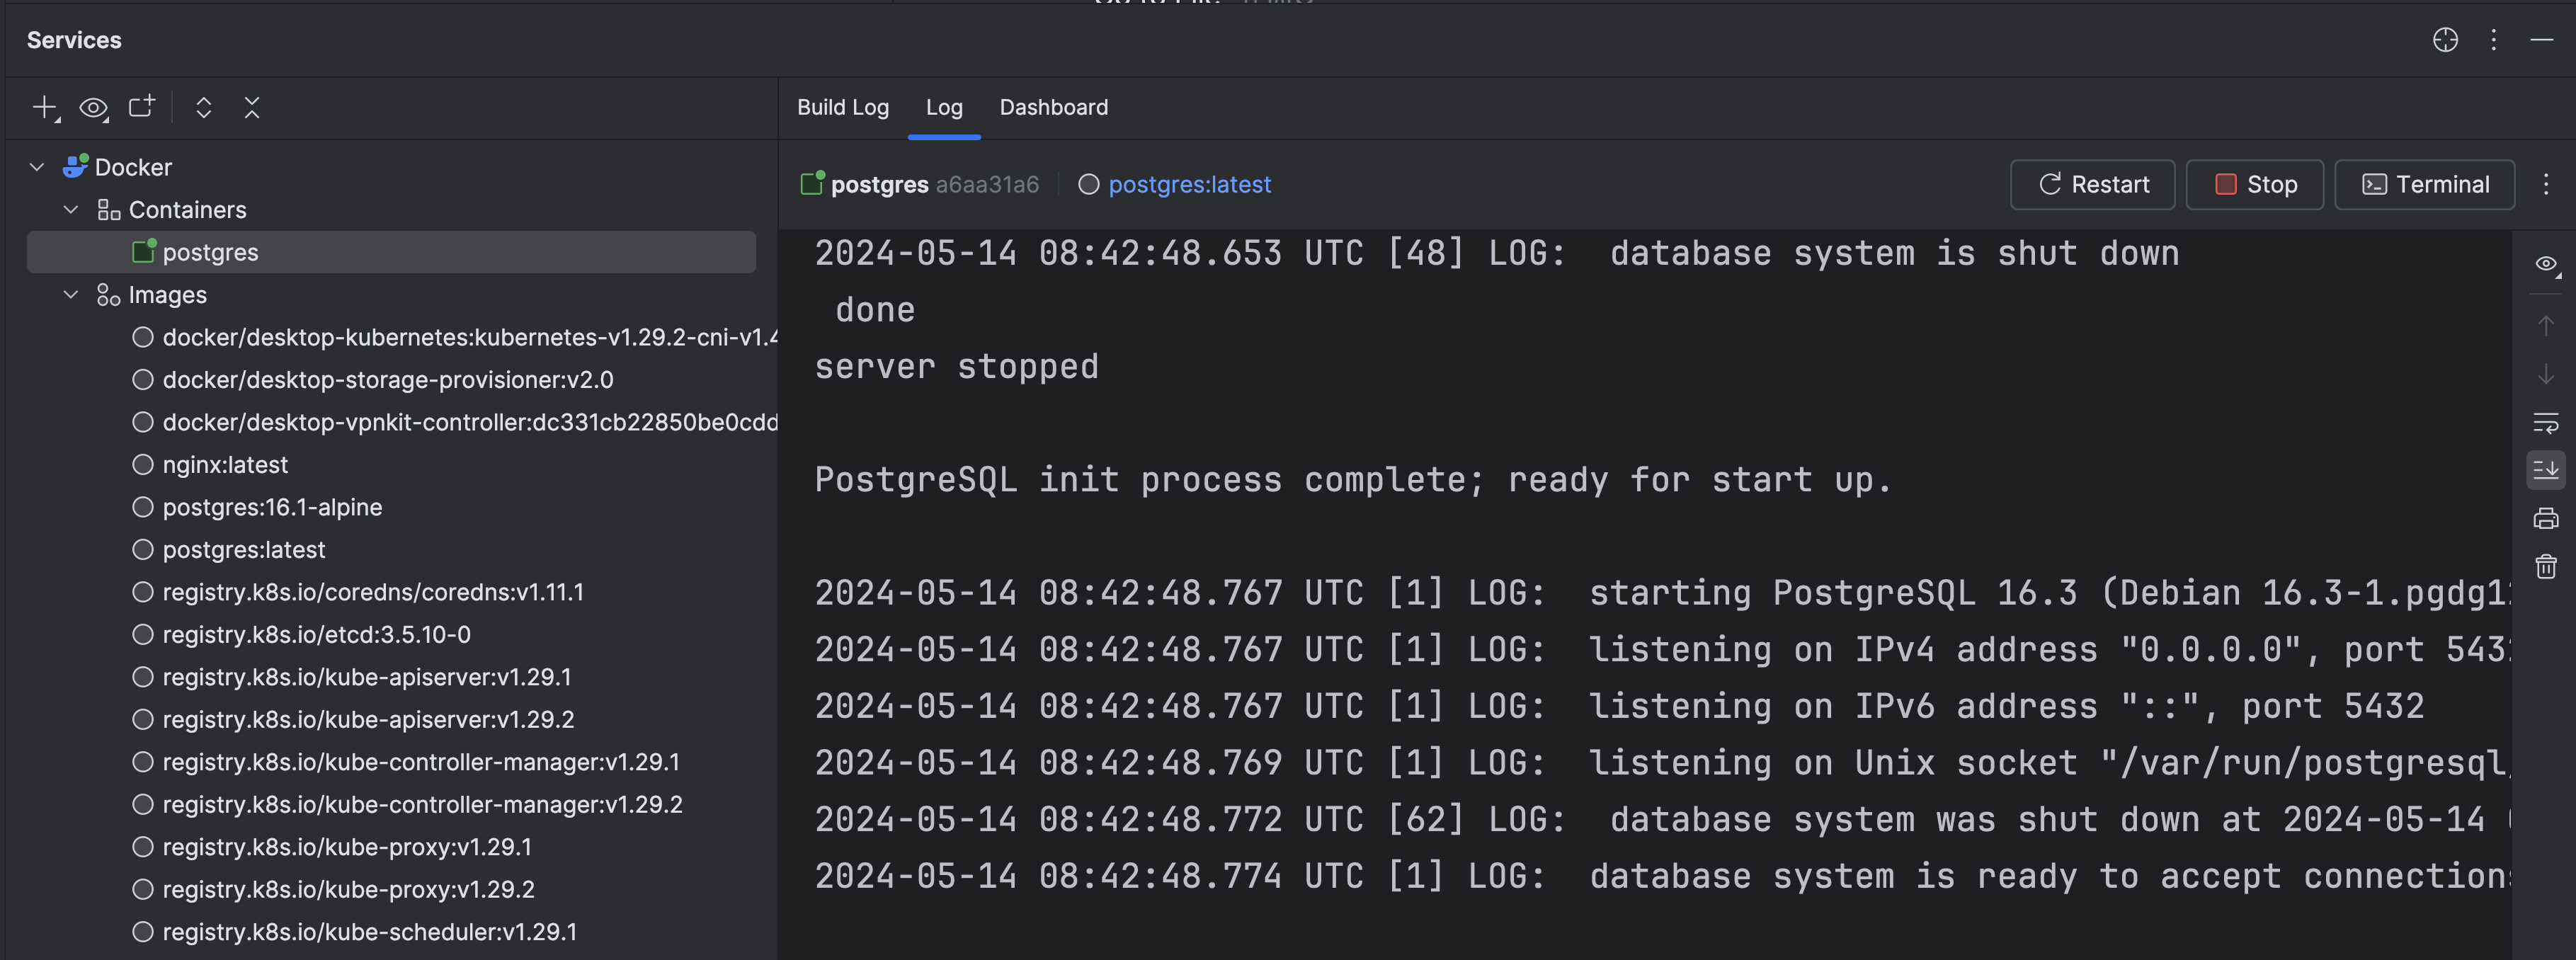Screen dimensions: 2576x960
Task: Open the View Options eye icon
Action: click(93, 107)
